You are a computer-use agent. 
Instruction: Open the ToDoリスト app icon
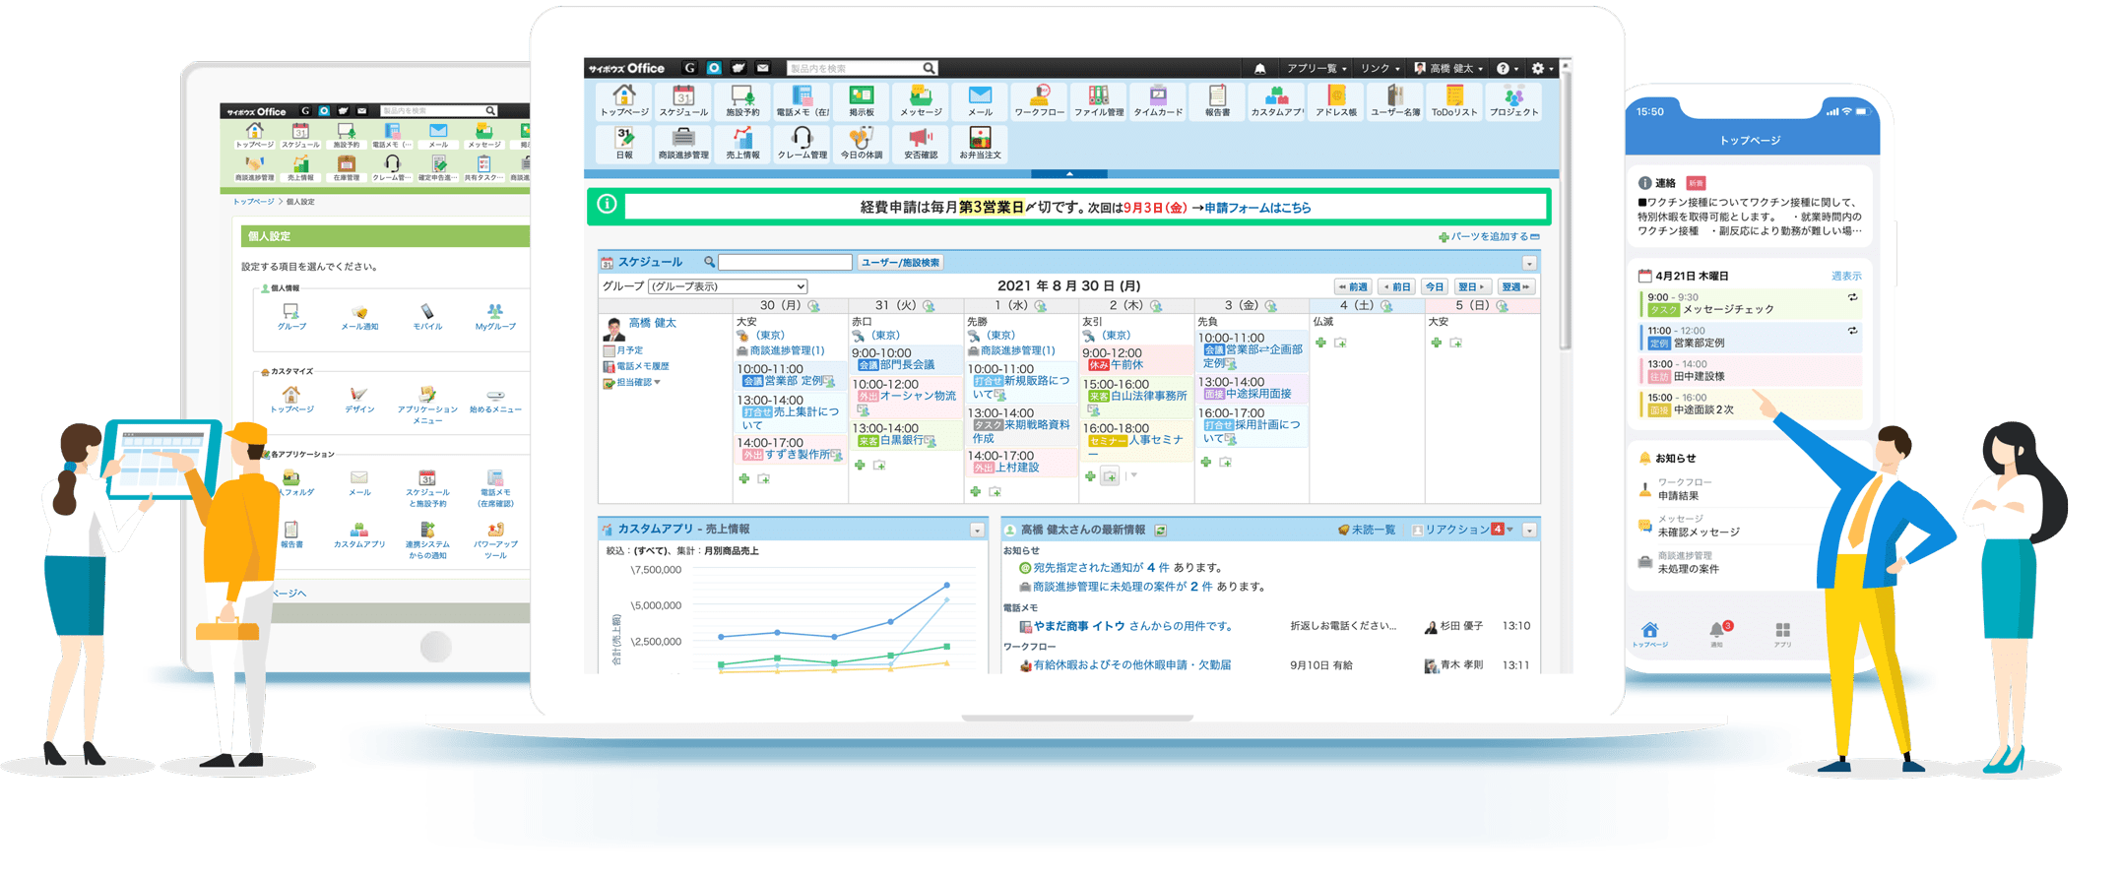[1454, 100]
